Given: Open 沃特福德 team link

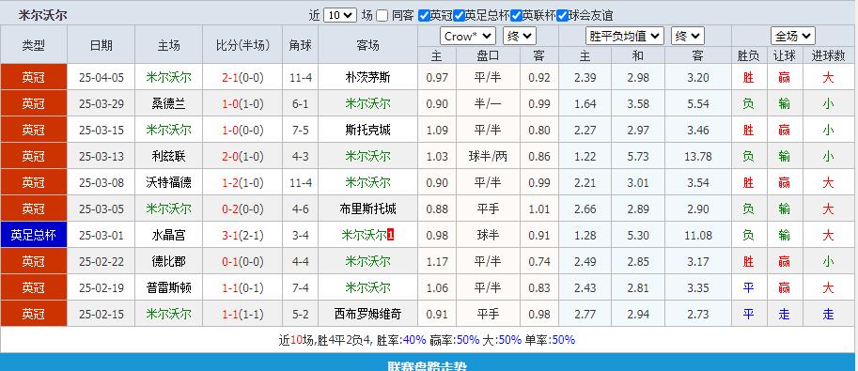Looking at the screenshot, I should pyautogui.click(x=168, y=183).
